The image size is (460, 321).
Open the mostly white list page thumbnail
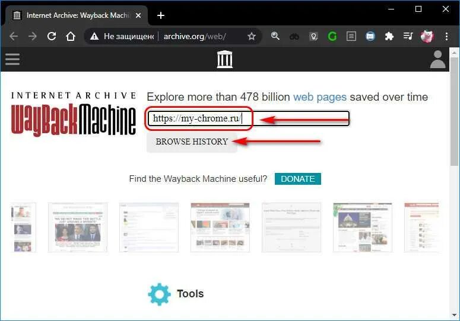(149, 227)
